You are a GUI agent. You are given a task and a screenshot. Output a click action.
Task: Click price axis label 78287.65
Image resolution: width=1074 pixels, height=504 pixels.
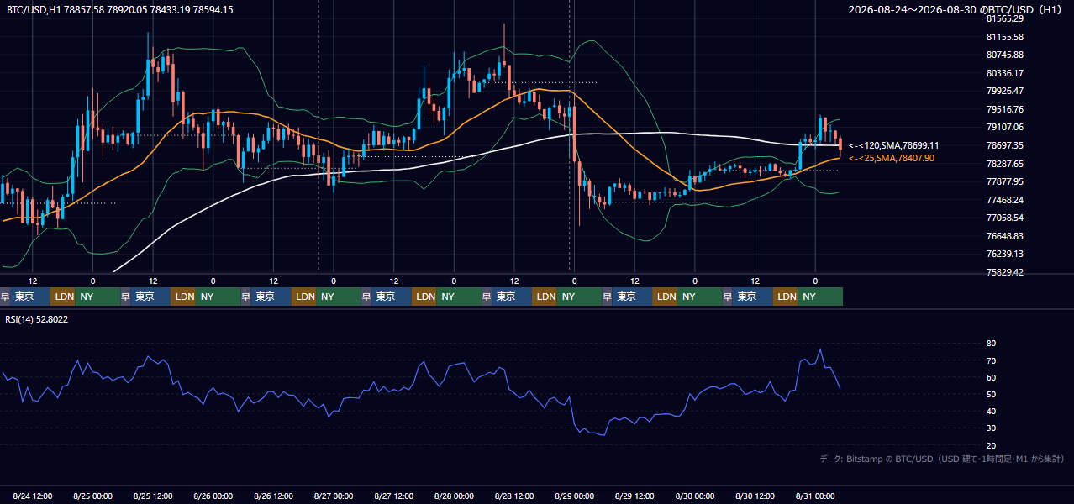(x=1004, y=164)
